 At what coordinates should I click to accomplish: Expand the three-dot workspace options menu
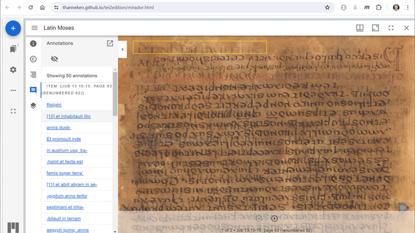click(x=13, y=91)
